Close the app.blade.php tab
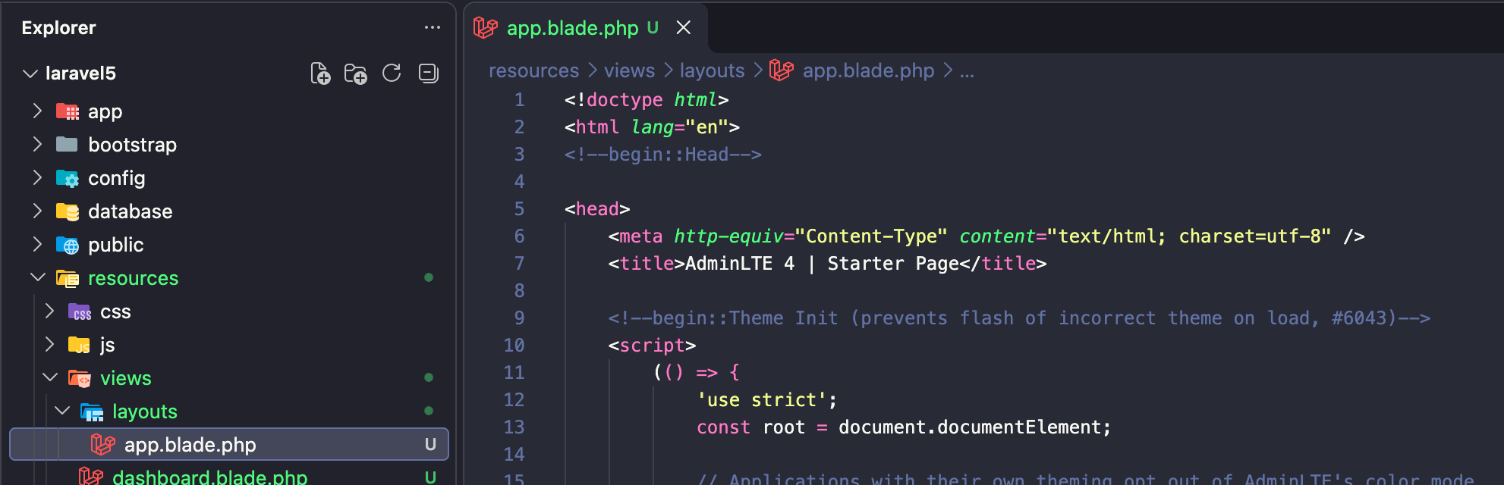1504x485 pixels. coord(684,27)
